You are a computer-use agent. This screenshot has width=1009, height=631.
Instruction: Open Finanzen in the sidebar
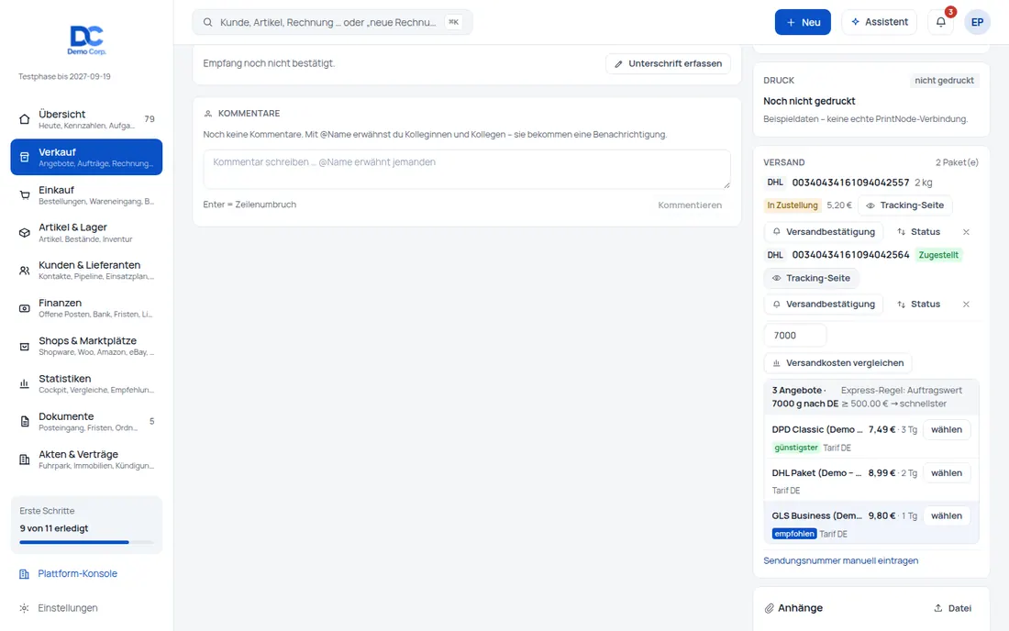[x=86, y=308]
